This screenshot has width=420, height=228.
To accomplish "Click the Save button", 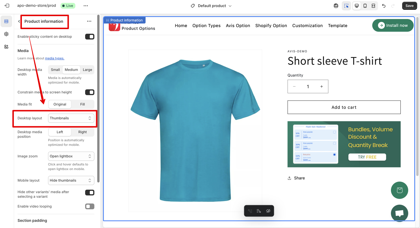I will [x=409, y=6].
